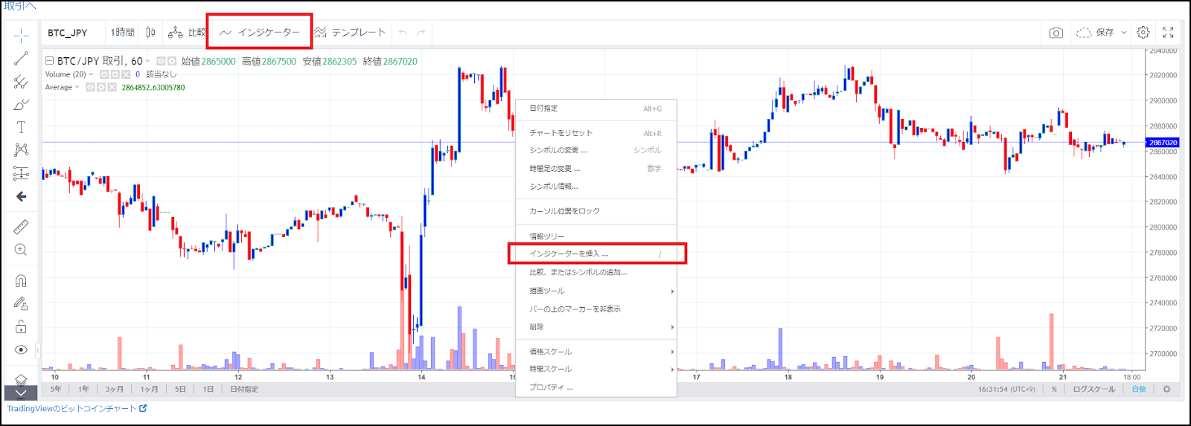Viewport: 1191px width, 426px height.
Task: Toggle magnet mode in left toolbar
Action: [21, 280]
